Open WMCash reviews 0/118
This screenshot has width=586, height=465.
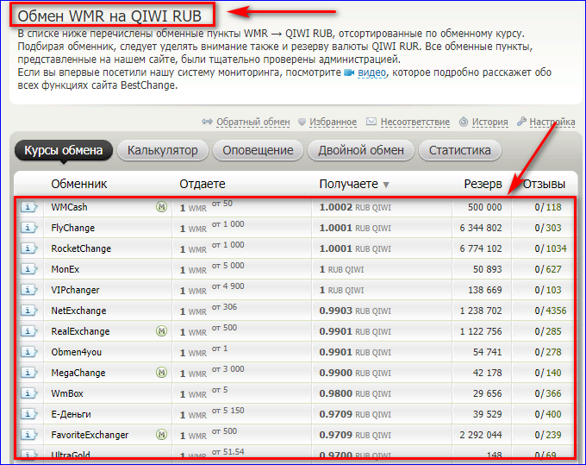click(548, 207)
